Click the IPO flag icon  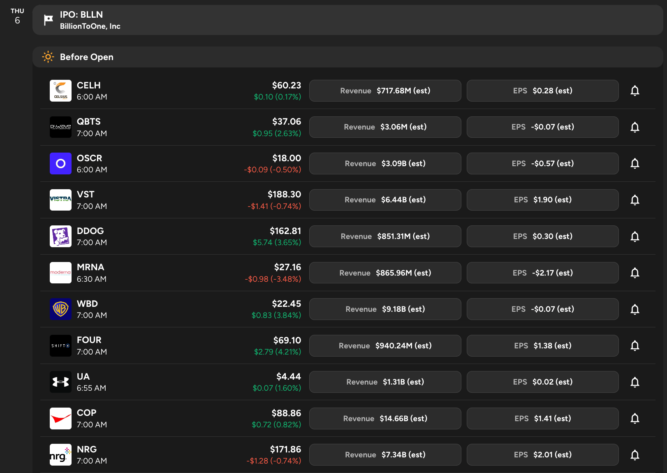click(49, 20)
